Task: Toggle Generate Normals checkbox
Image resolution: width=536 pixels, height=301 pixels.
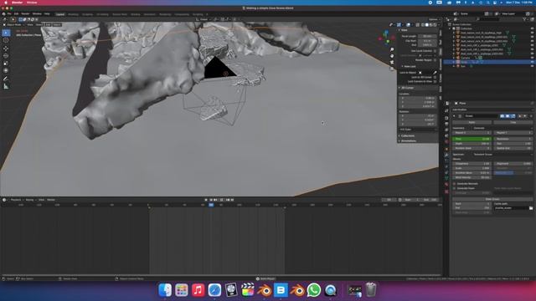Action: (454, 184)
